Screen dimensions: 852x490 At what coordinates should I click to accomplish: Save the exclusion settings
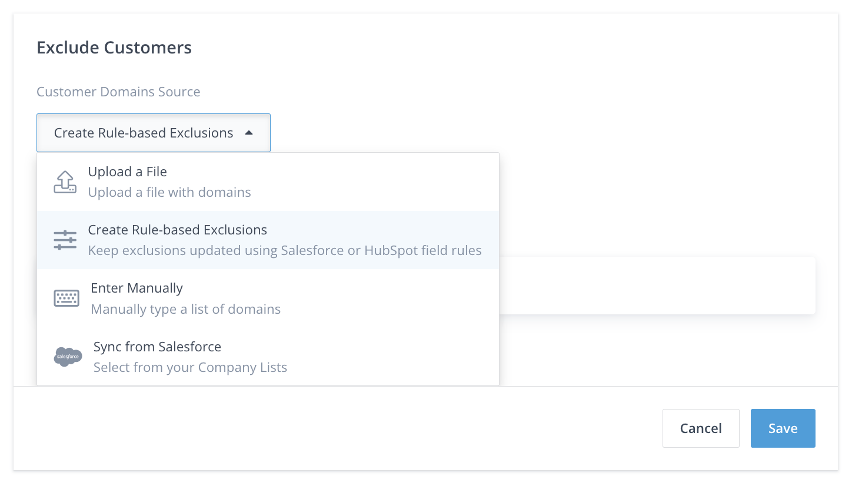pyautogui.click(x=783, y=428)
